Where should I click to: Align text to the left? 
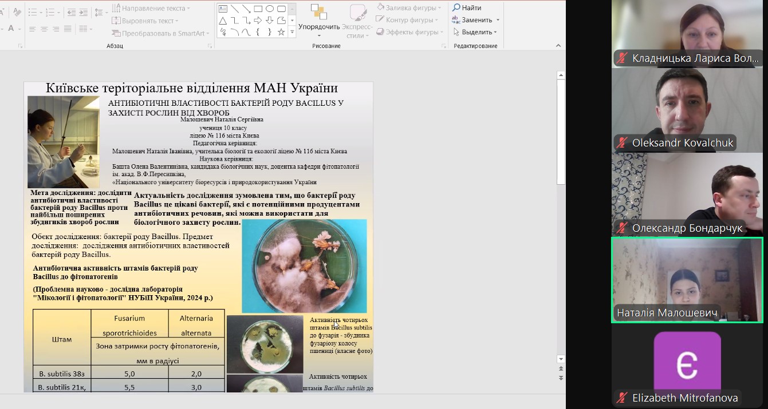click(32, 29)
